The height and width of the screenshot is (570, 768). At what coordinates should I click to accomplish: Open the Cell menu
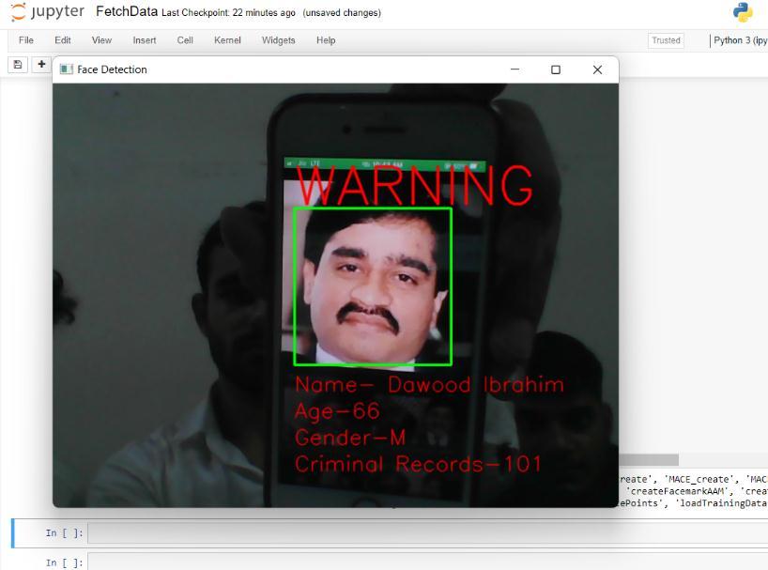tap(185, 40)
